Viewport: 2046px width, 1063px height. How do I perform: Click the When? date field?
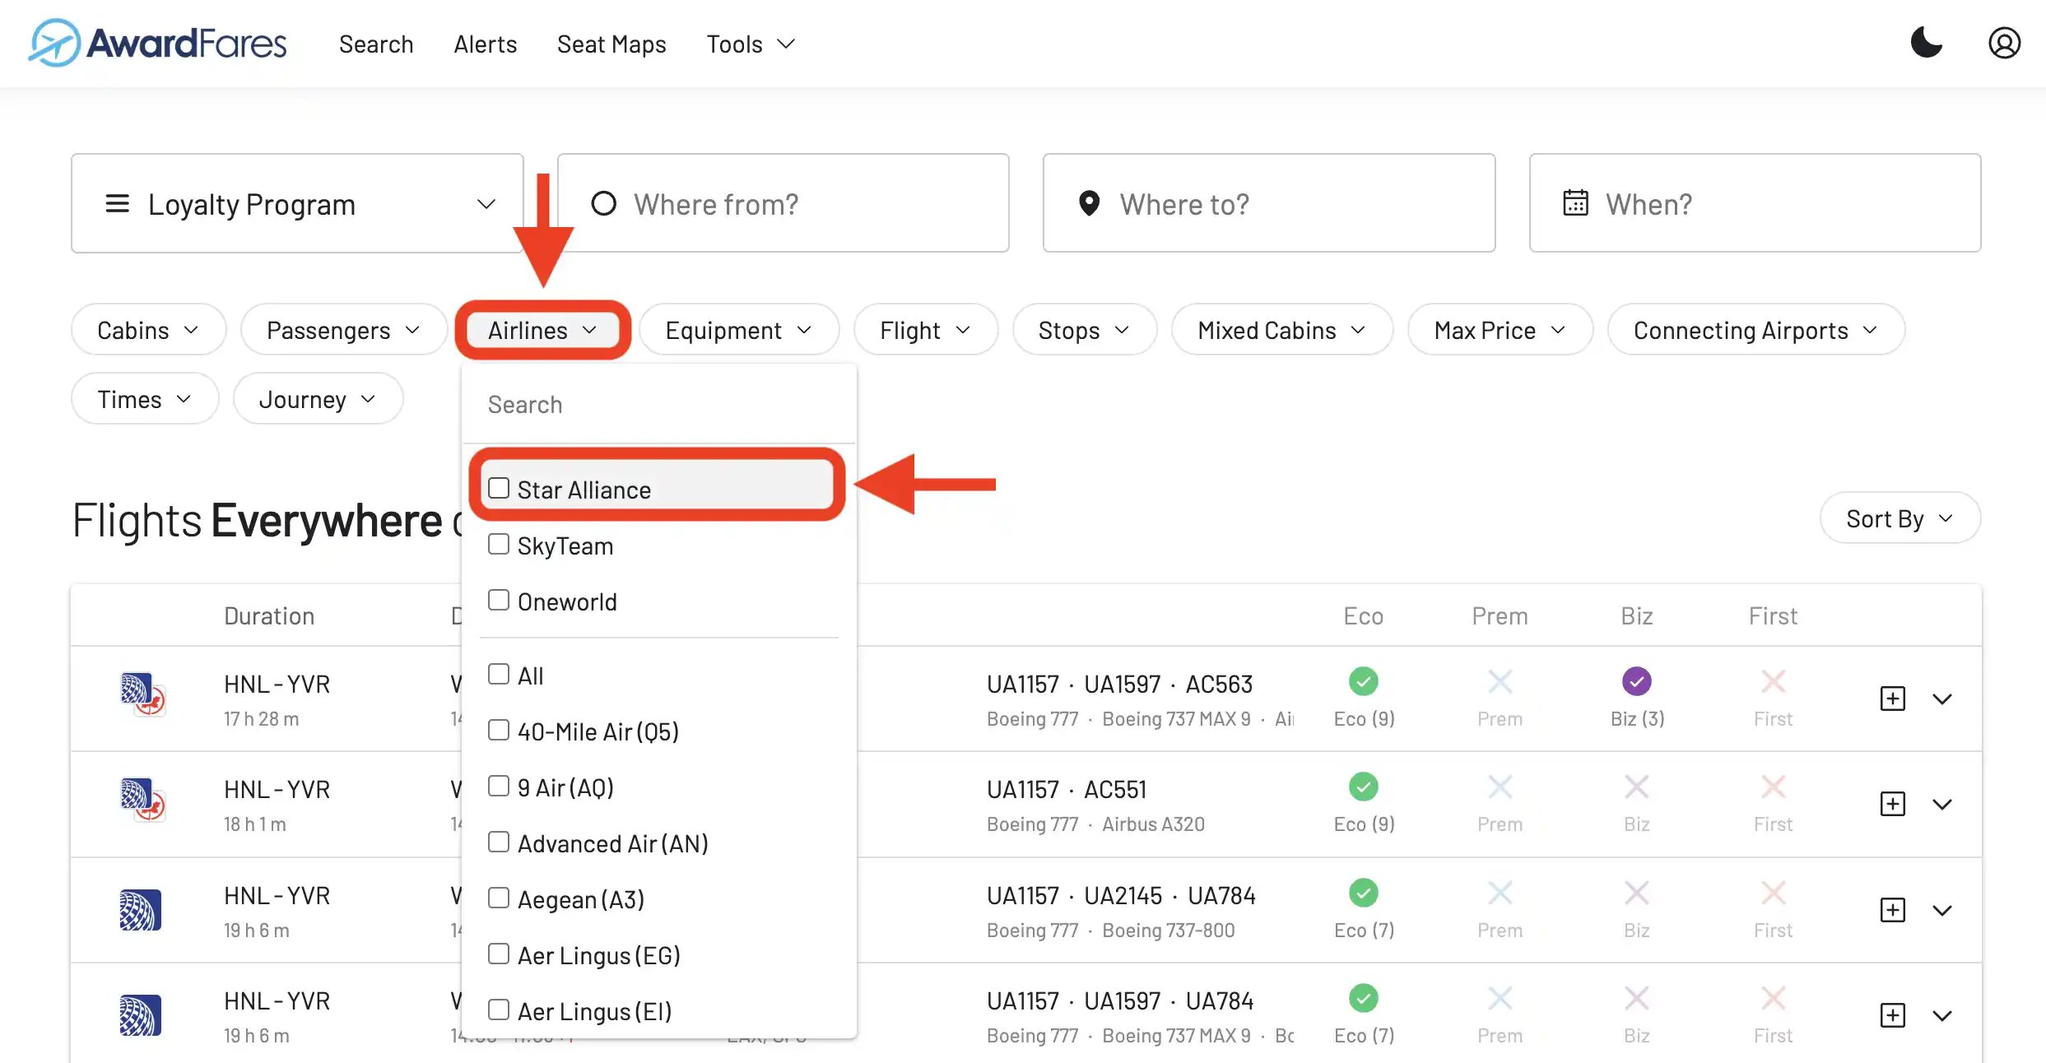click(1755, 203)
